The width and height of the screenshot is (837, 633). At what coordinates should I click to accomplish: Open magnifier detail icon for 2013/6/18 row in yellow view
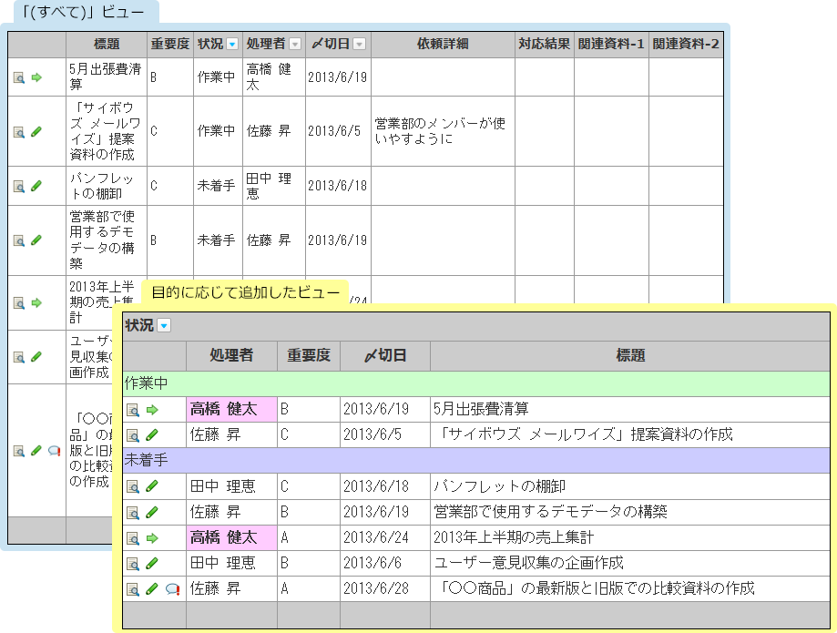133,486
